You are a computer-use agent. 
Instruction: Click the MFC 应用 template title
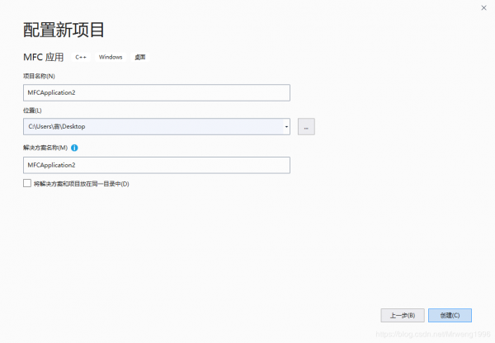[44, 57]
